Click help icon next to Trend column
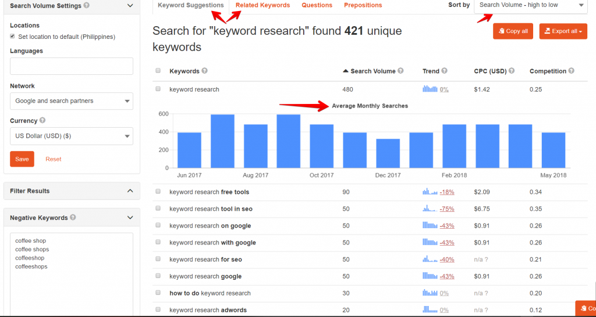The image size is (596, 317). point(445,71)
